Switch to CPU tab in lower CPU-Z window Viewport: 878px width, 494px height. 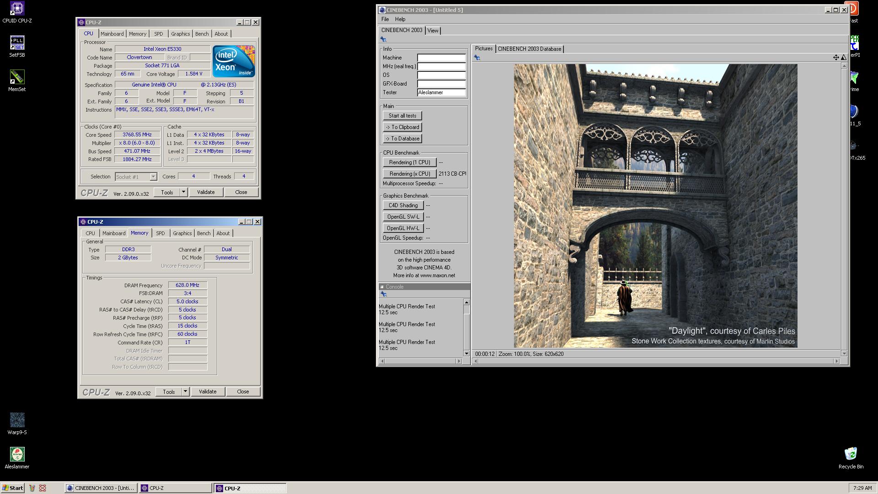click(90, 233)
